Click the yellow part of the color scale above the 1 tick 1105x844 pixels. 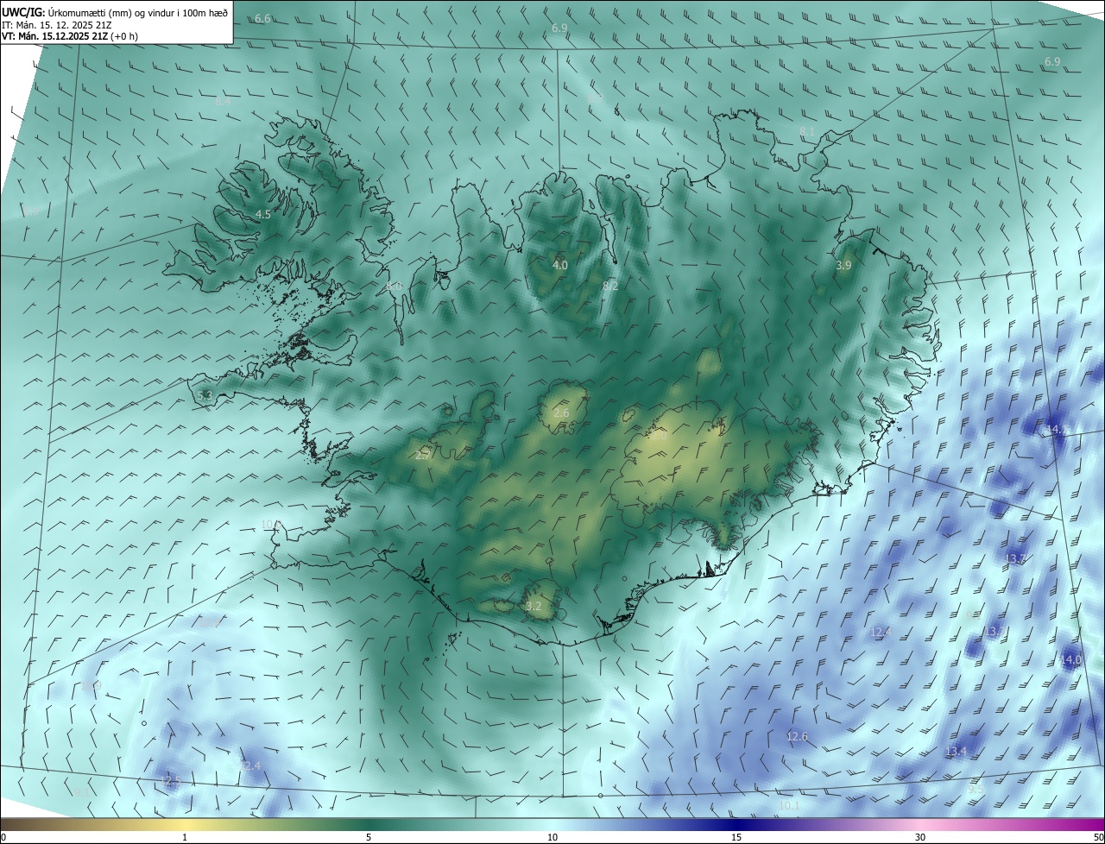[x=185, y=825]
